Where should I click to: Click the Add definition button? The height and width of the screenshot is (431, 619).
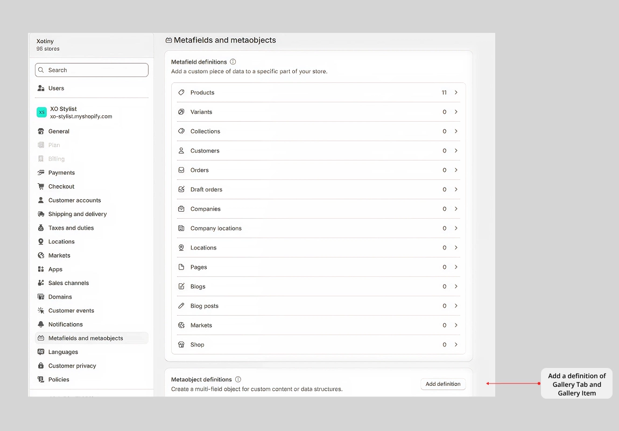click(x=443, y=384)
